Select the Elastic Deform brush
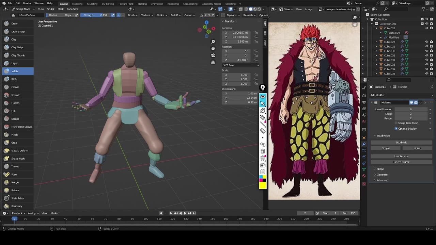436x245 pixels. 18,150
